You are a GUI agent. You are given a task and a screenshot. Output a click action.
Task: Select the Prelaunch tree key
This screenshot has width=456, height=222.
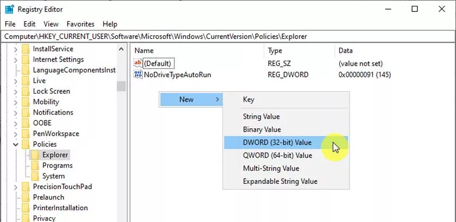[x=48, y=197]
